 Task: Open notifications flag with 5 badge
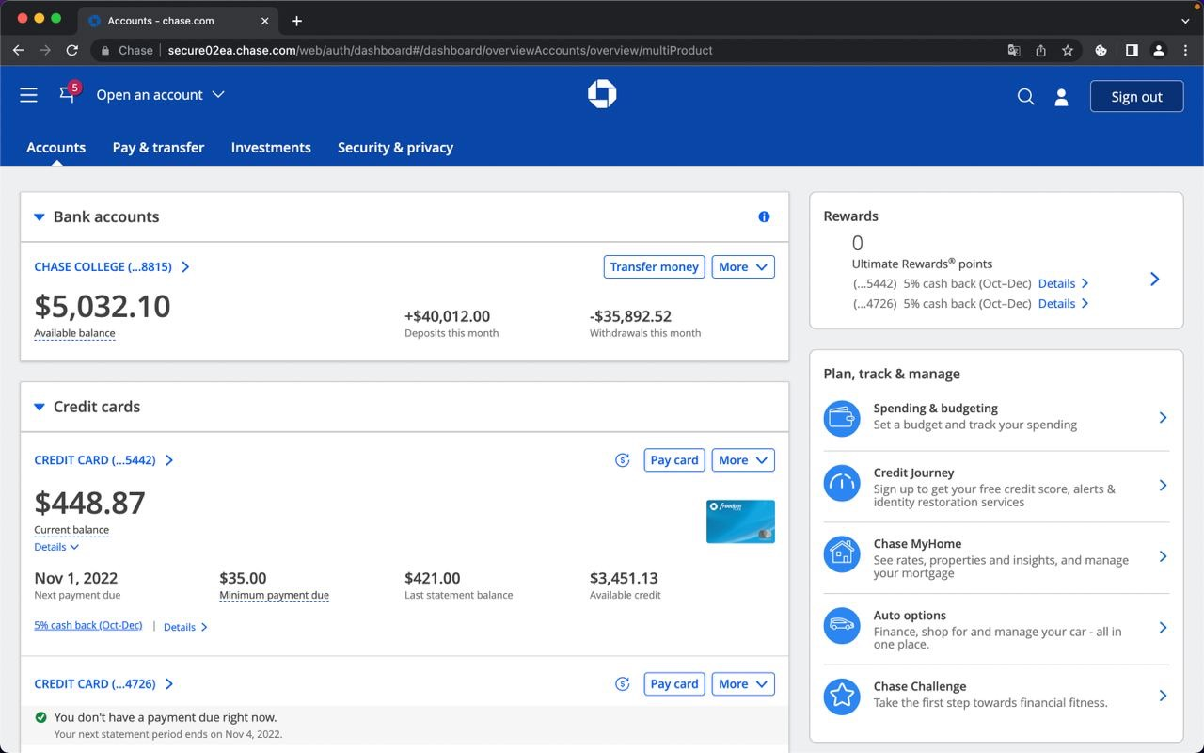(68, 94)
